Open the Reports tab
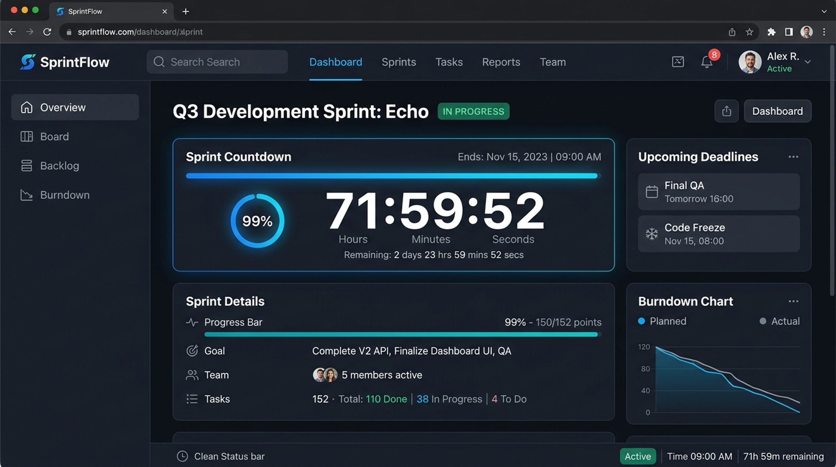The height and width of the screenshot is (467, 836). [x=501, y=62]
